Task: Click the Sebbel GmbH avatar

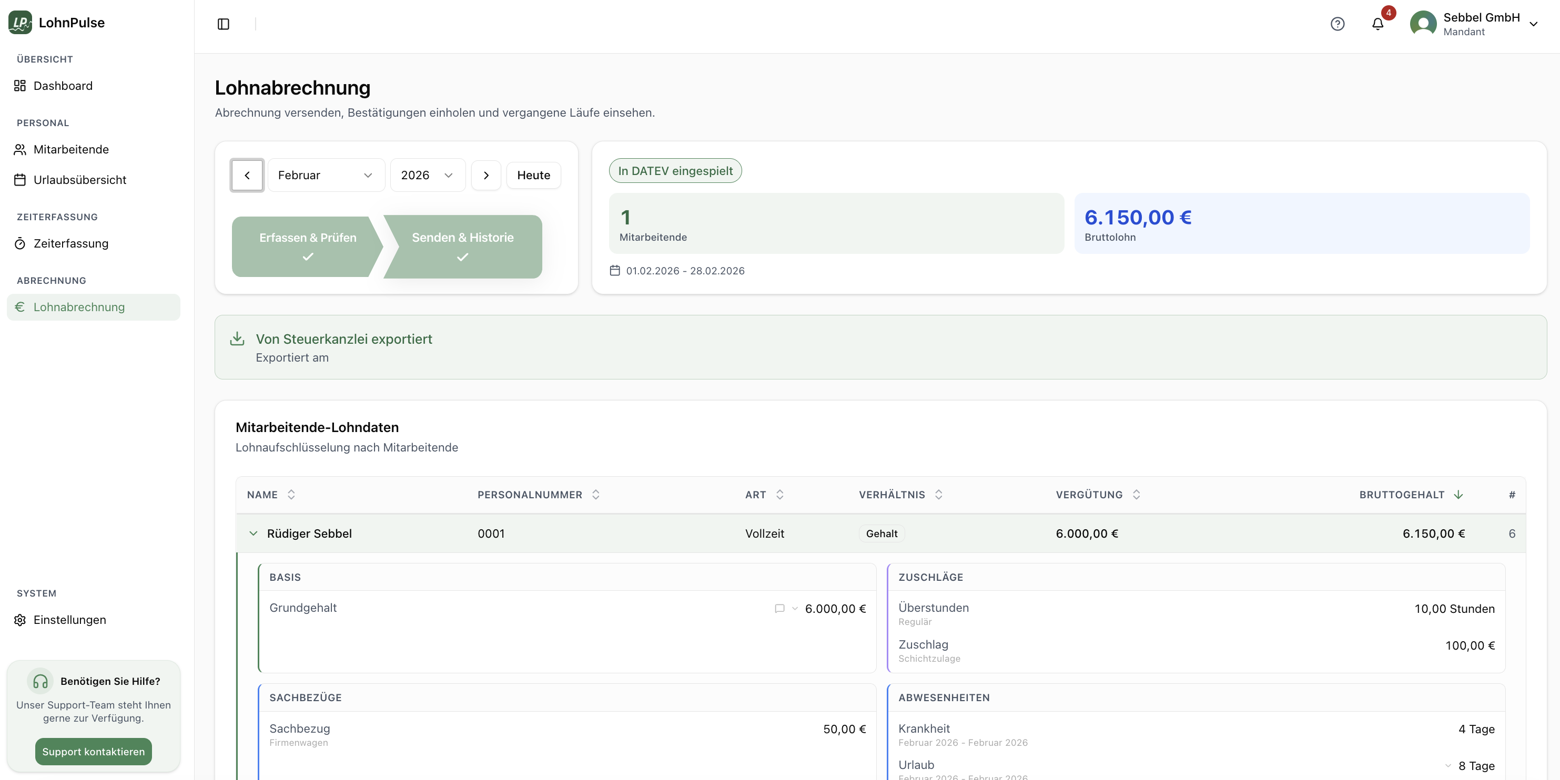Action: (x=1423, y=24)
